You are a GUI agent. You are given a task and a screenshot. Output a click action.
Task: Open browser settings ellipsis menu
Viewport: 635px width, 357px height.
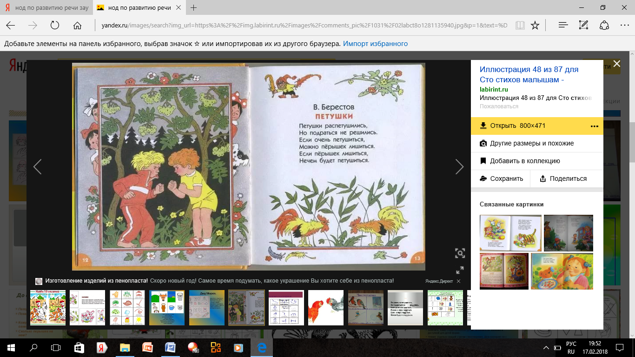tap(624, 25)
